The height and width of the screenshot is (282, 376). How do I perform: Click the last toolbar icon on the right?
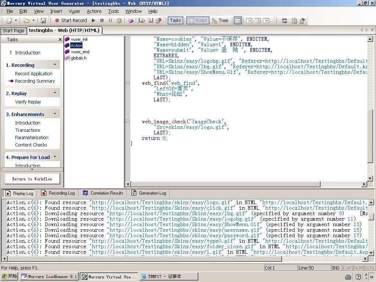[303, 21]
